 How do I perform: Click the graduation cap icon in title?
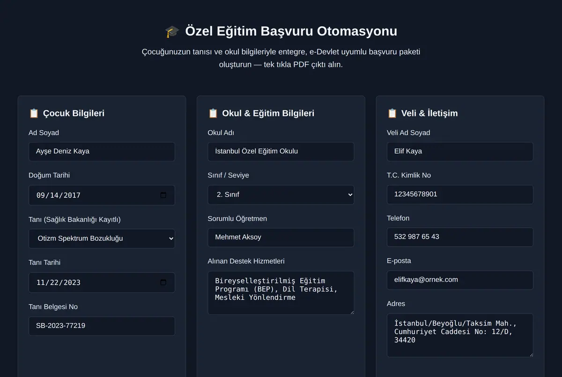pos(172,31)
